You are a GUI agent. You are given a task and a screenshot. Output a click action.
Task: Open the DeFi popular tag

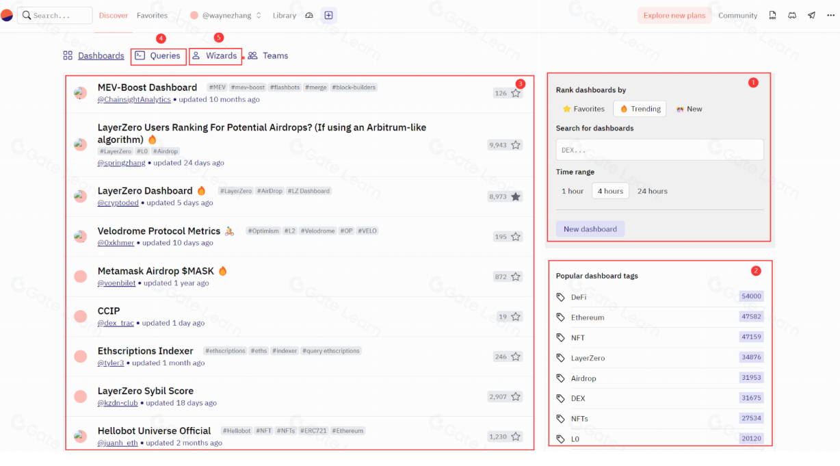[579, 297]
